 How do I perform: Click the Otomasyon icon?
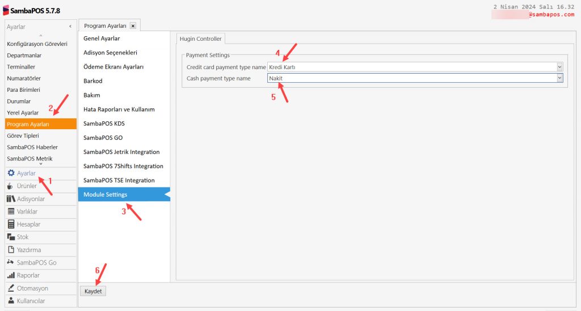click(11, 288)
